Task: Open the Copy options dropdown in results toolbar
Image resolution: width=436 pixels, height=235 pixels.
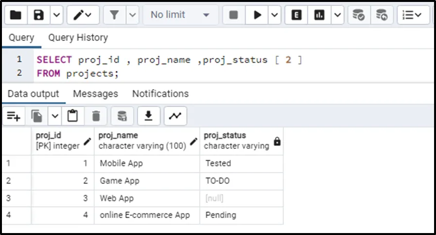Action: [x=55, y=116]
